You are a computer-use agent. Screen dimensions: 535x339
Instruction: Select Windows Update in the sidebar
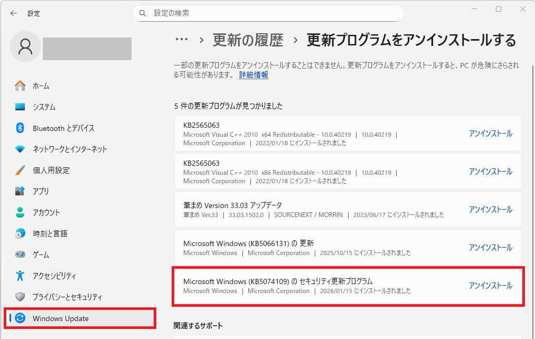[x=80, y=318]
